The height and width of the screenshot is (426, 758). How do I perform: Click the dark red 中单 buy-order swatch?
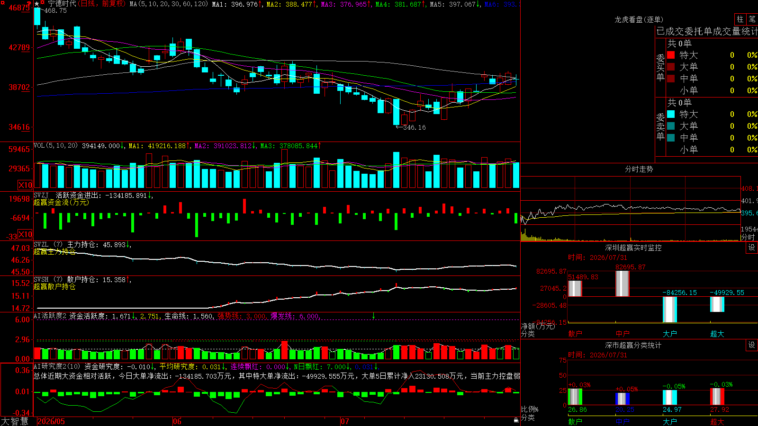coord(671,79)
